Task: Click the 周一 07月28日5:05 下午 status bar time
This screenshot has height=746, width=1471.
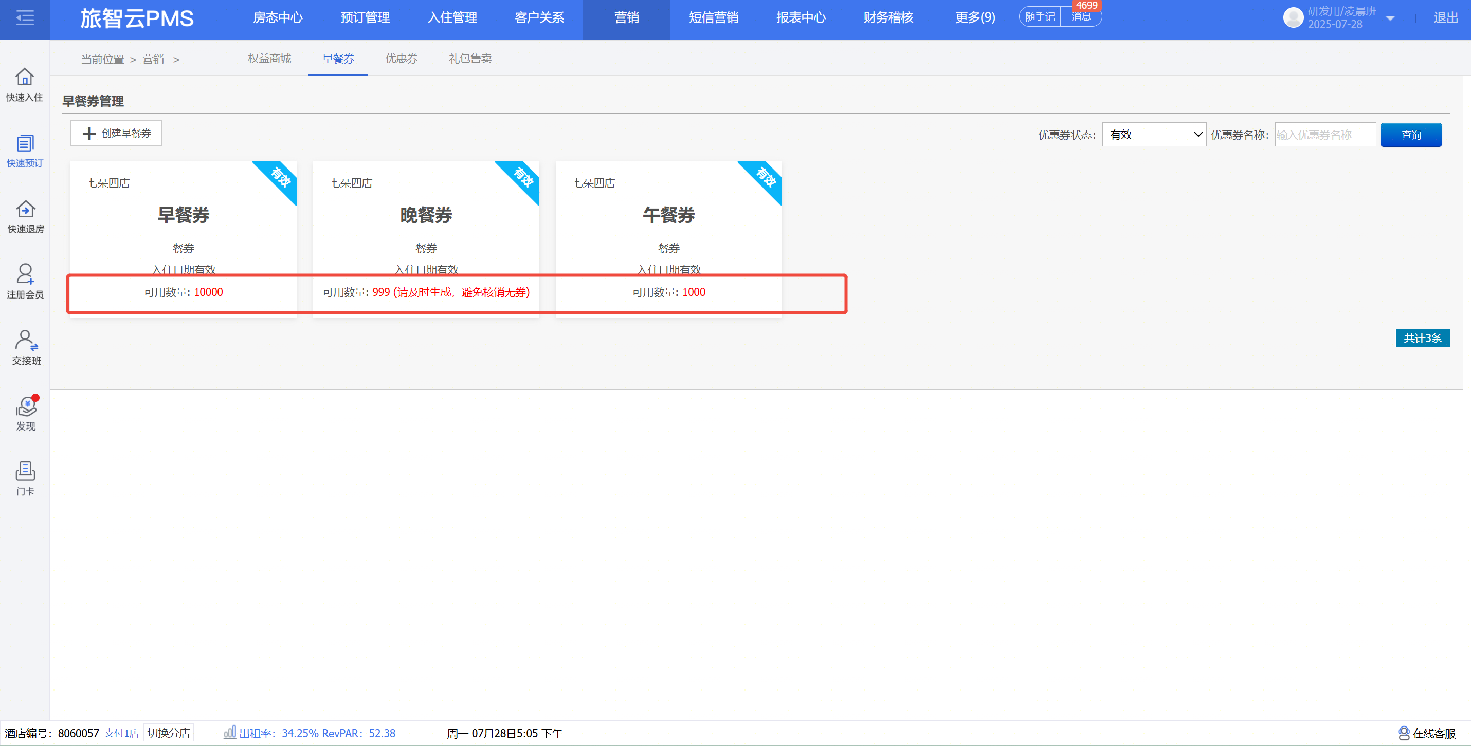Action: click(x=505, y=733)
